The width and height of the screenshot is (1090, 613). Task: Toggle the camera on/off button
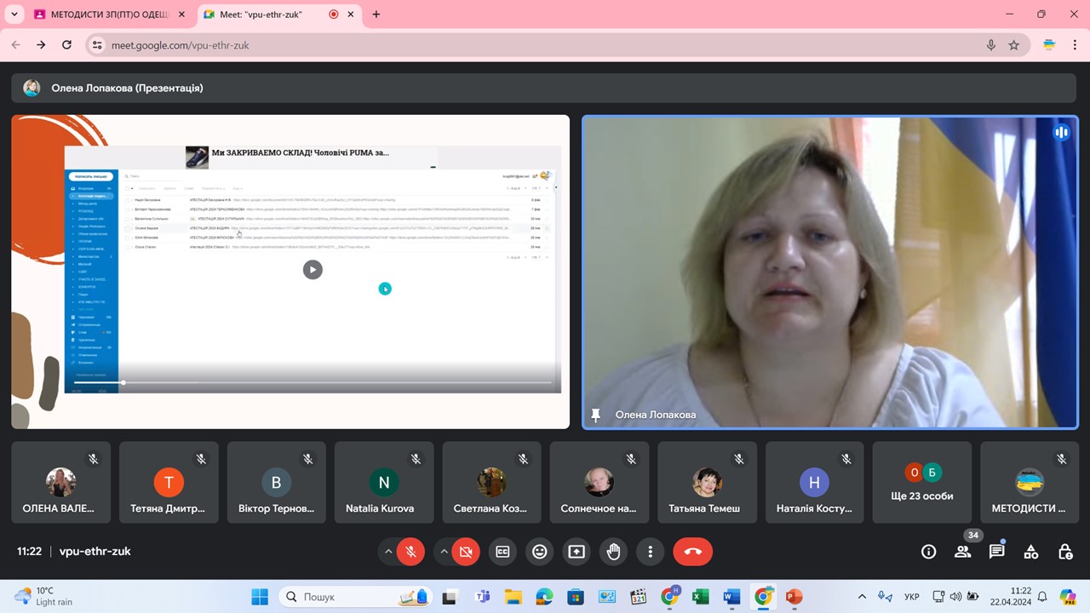tap(466, 552)
